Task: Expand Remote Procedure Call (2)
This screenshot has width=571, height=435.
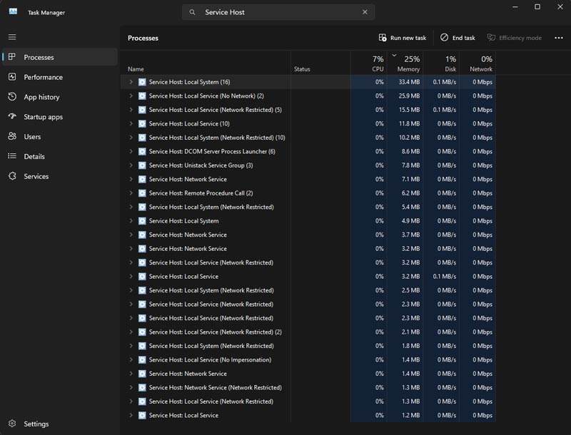Action: pyautogui.click(x=131, y=193)
